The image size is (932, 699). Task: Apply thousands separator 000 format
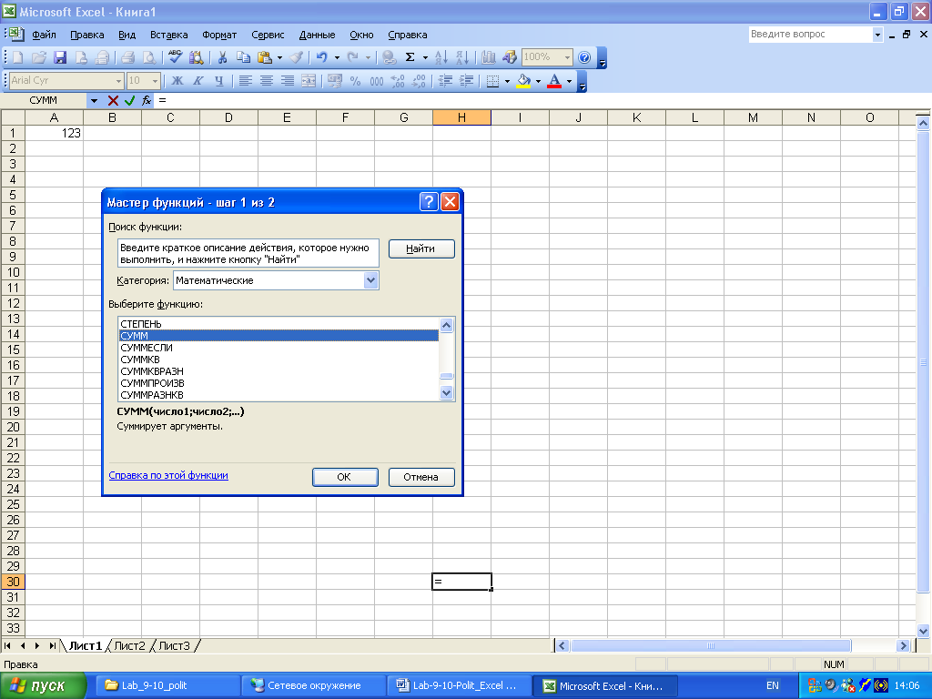point(376,80)
